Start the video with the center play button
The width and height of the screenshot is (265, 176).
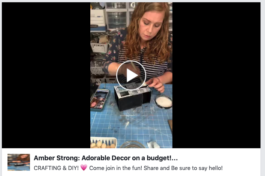coord(131,75)
